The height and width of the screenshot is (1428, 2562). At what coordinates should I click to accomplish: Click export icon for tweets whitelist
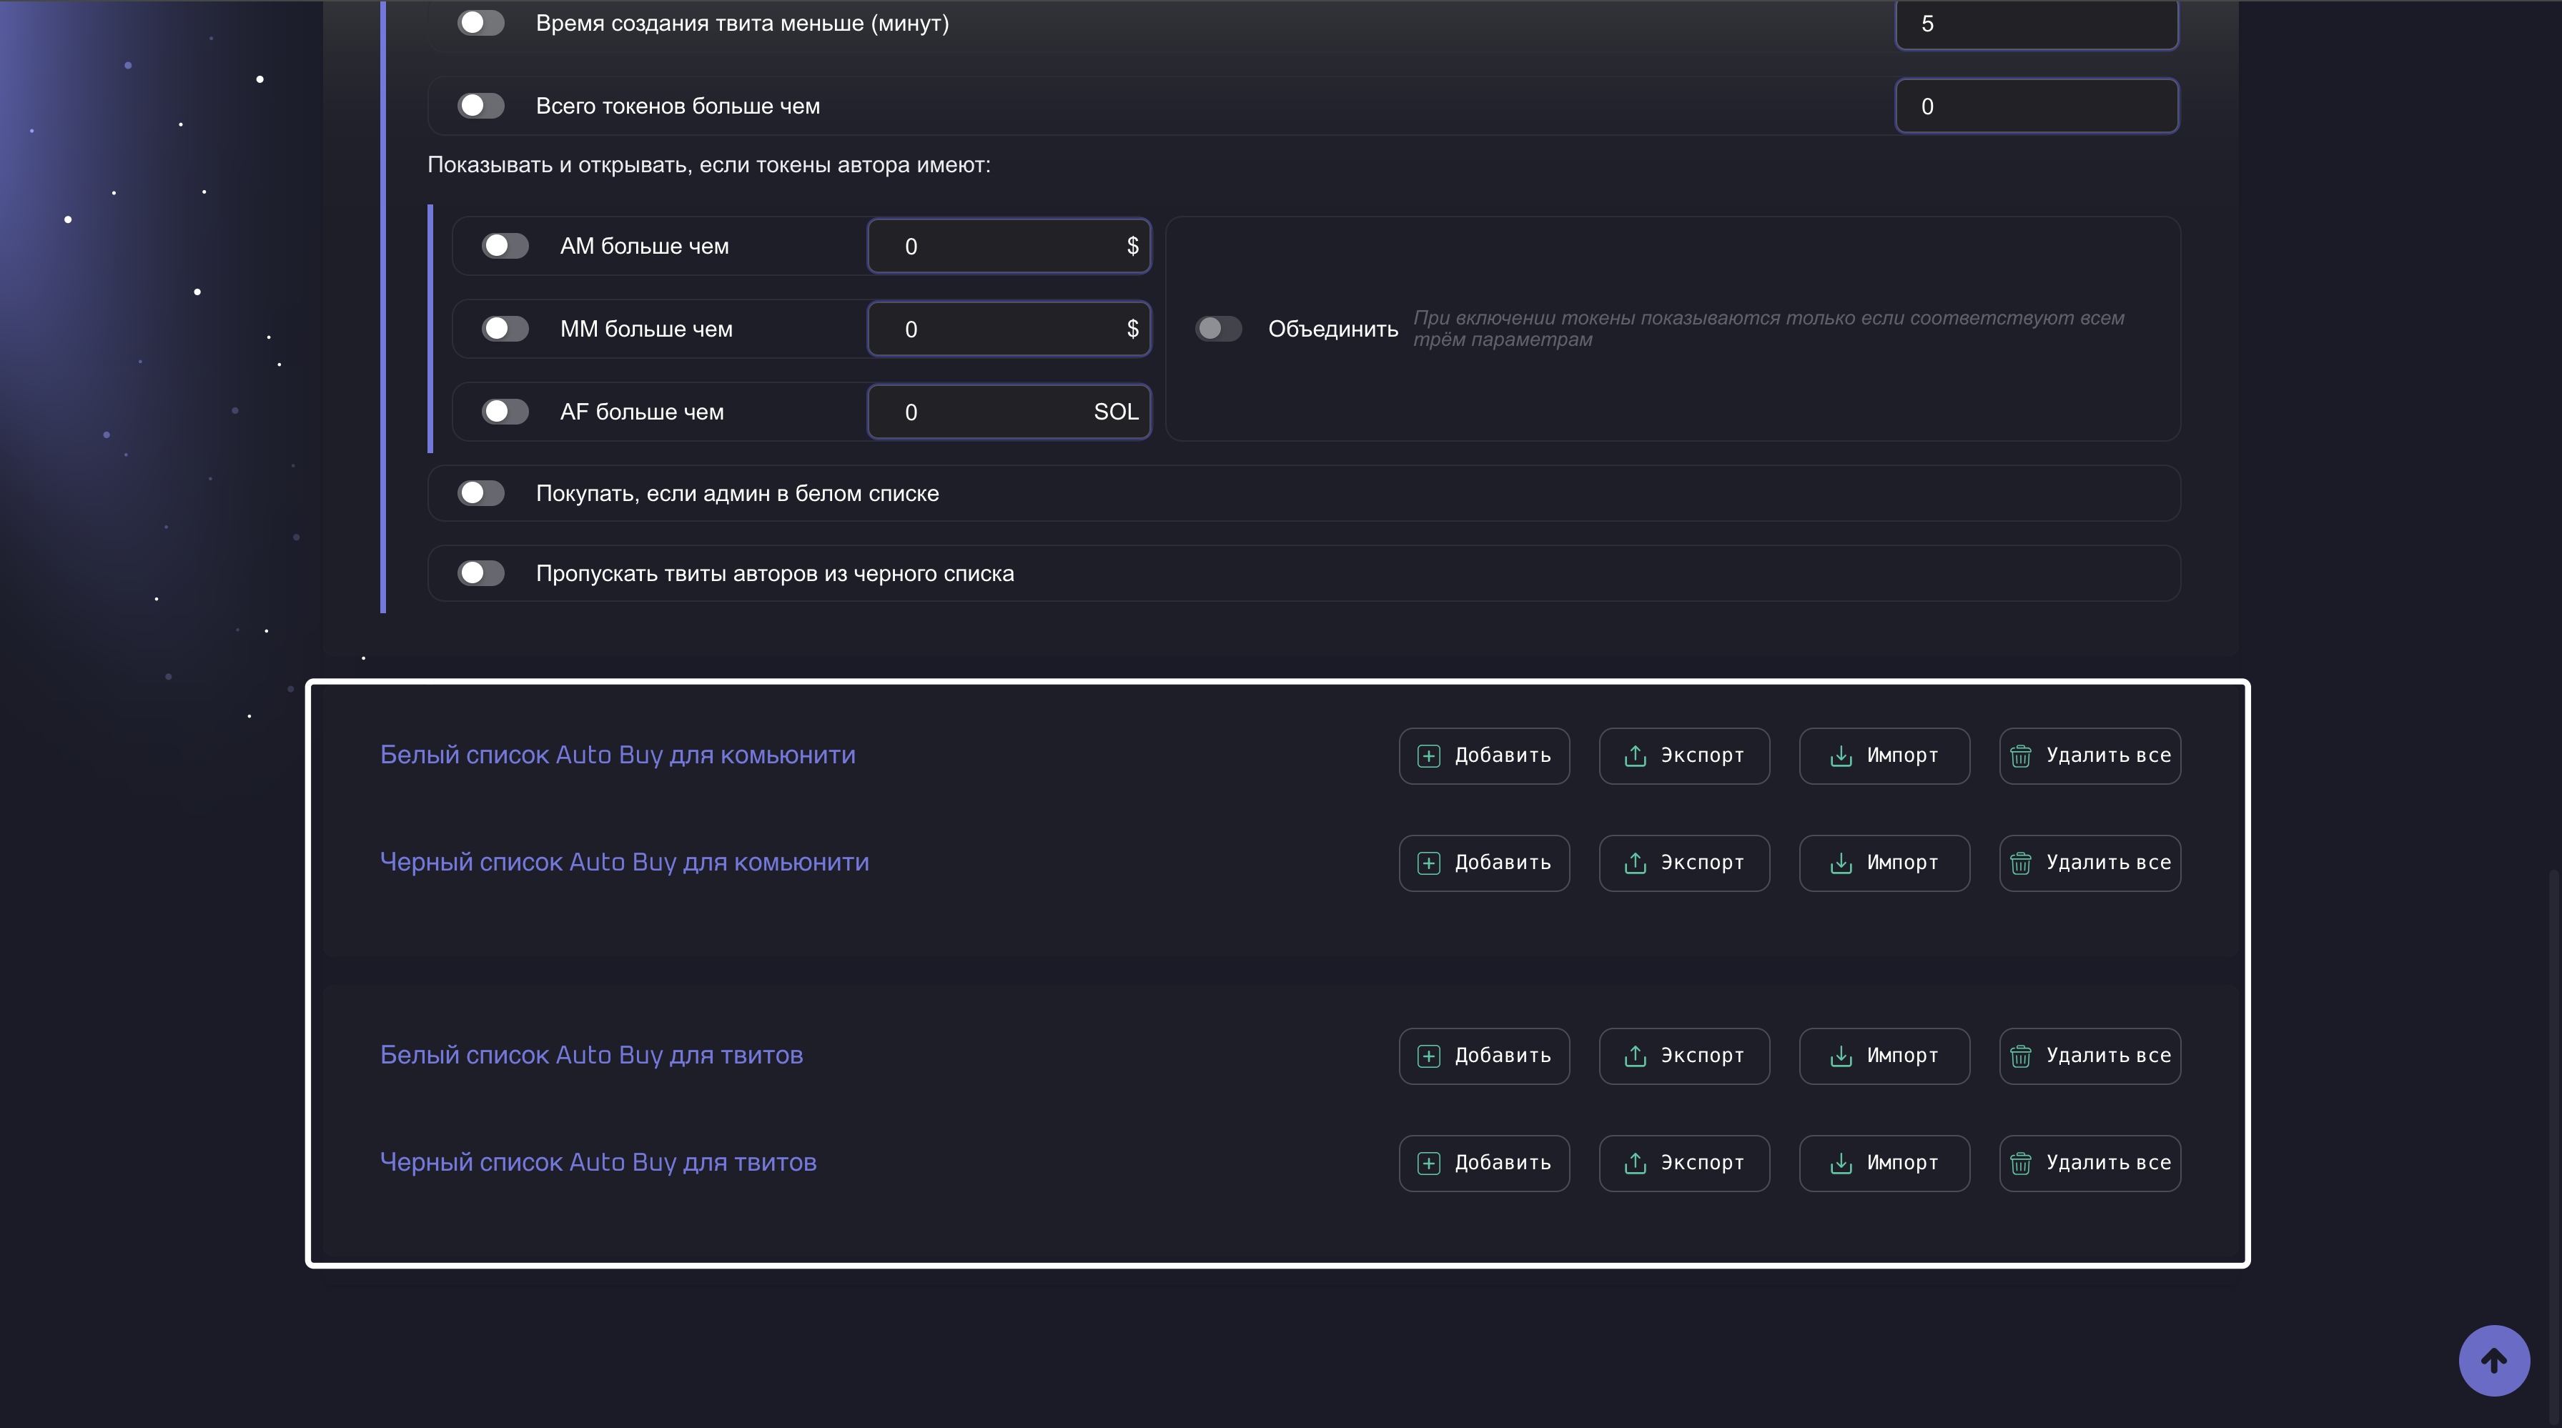(1635, 1056)
